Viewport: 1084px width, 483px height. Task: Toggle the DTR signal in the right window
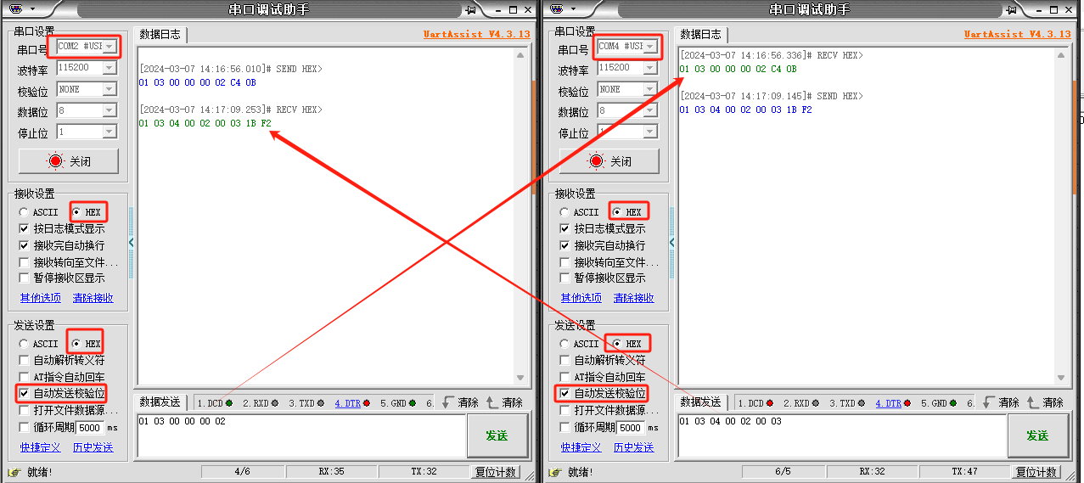tap(893, 403)
